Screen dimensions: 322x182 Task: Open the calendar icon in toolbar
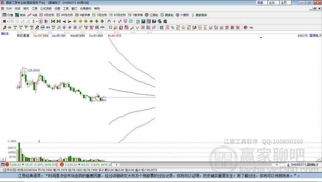tap(138, 21)
